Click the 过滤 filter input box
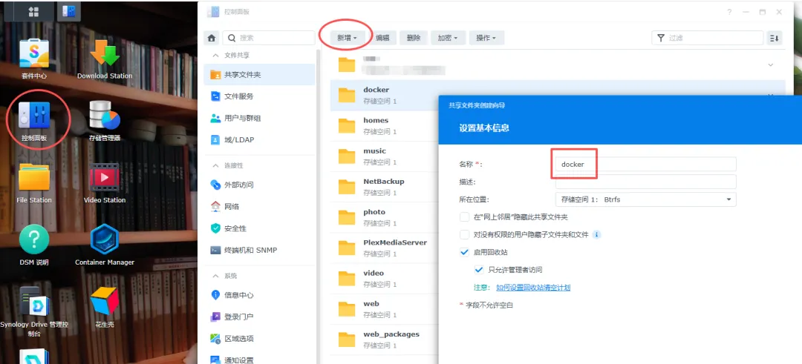The height and width of the screenshot is (364, 802). point(707,38)
